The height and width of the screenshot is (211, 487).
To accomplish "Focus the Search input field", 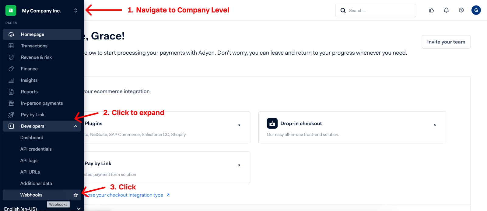I will click(376, 10).
